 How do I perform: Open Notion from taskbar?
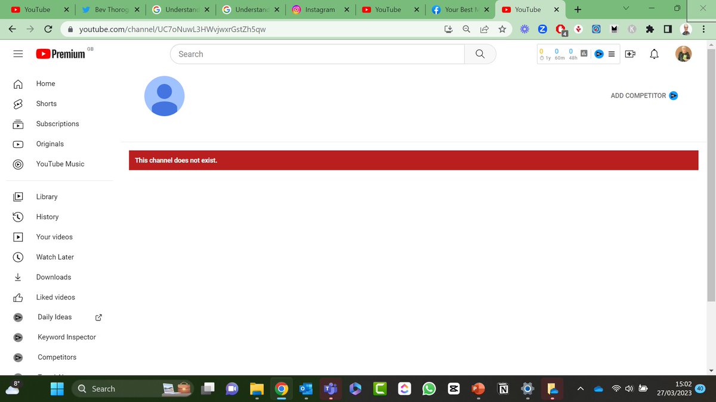click(x=504, y=389)
